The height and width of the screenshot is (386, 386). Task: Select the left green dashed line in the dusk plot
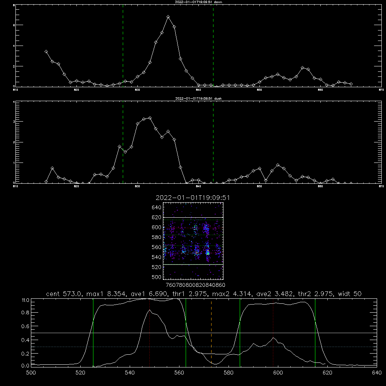[x=123, y=142]
